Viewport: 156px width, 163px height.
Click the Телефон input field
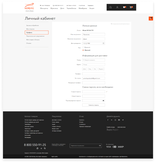[x=93, y=74]
